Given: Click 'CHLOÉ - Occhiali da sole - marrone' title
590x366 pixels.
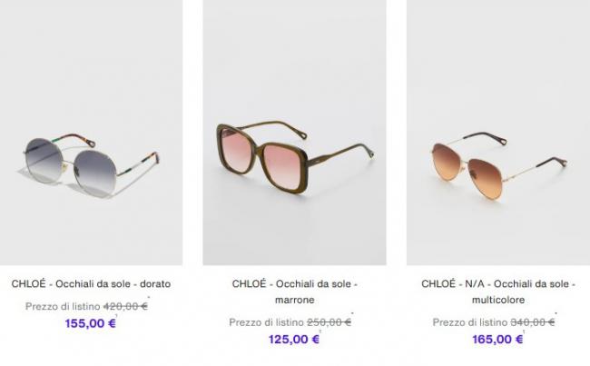Looking at the screenshot, I should click(x=295, y=292).
